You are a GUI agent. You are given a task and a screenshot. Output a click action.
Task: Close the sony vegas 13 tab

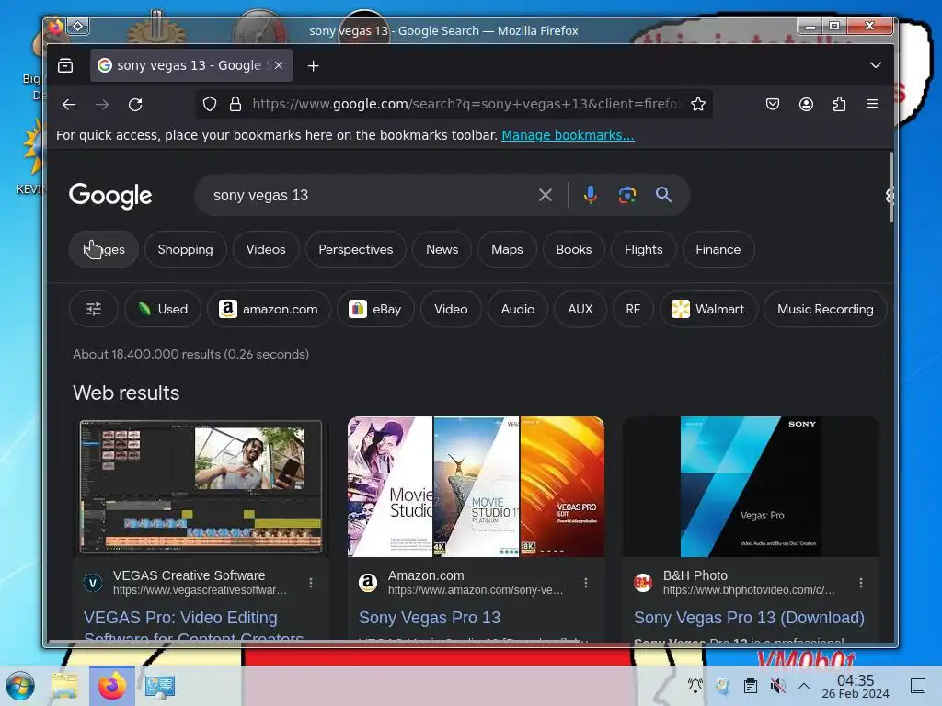click(279, 65)
